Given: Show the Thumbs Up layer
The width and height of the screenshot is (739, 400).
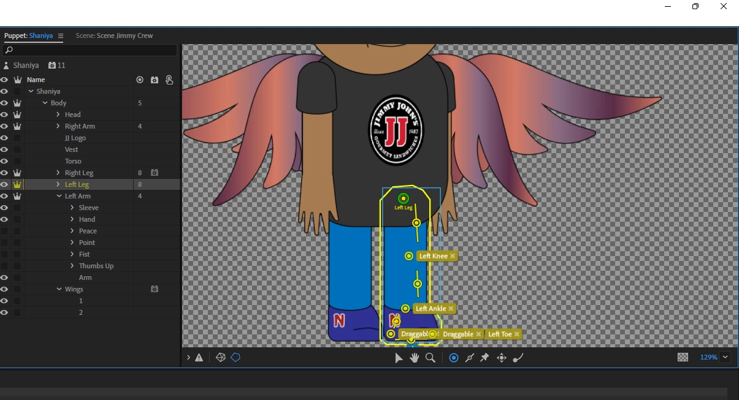Looking at the screenshot, I should [x=4, y=266].
